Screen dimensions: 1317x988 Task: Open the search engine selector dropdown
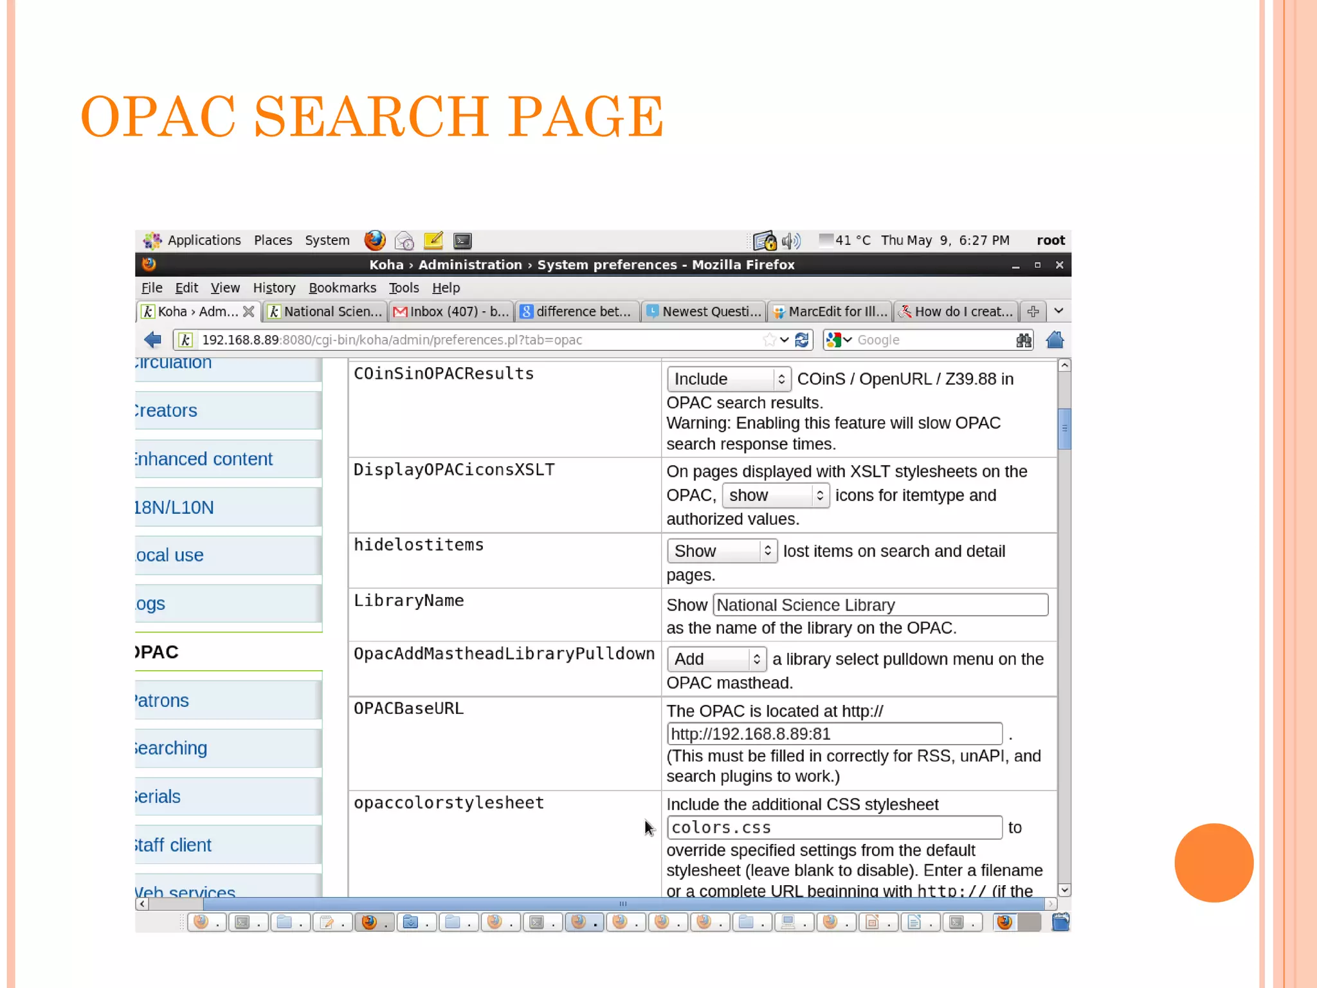coord(839,340)
